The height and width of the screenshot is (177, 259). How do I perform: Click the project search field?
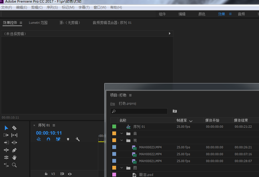139,111
